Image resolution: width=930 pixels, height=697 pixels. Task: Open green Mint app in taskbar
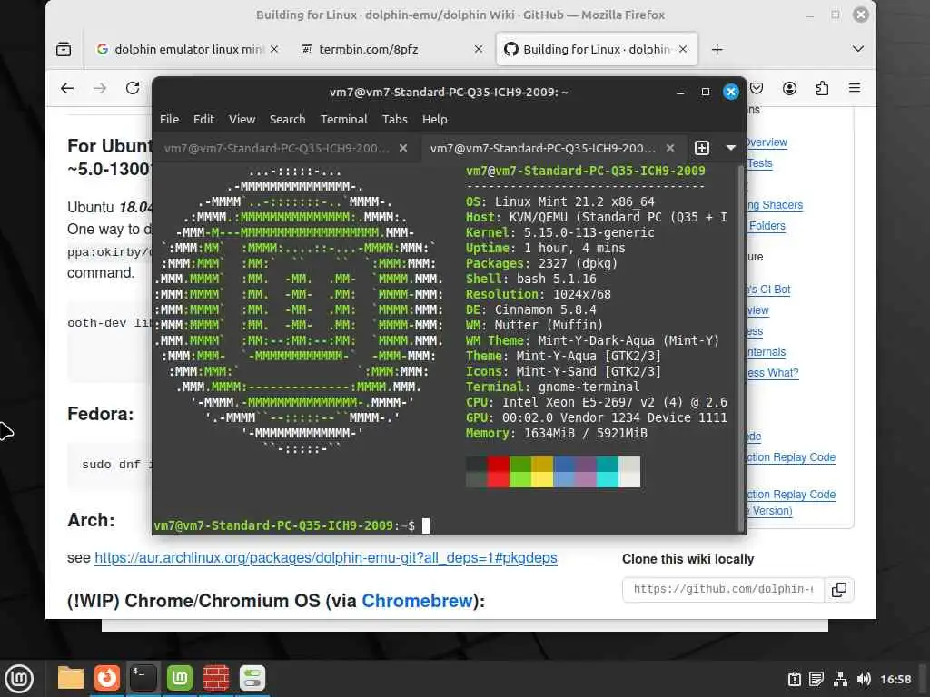pos(180,678)
